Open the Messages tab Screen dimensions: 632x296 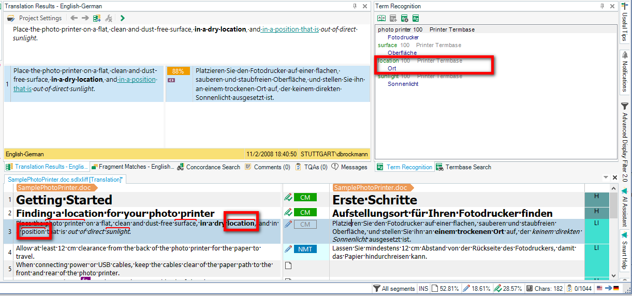[349, 167]
